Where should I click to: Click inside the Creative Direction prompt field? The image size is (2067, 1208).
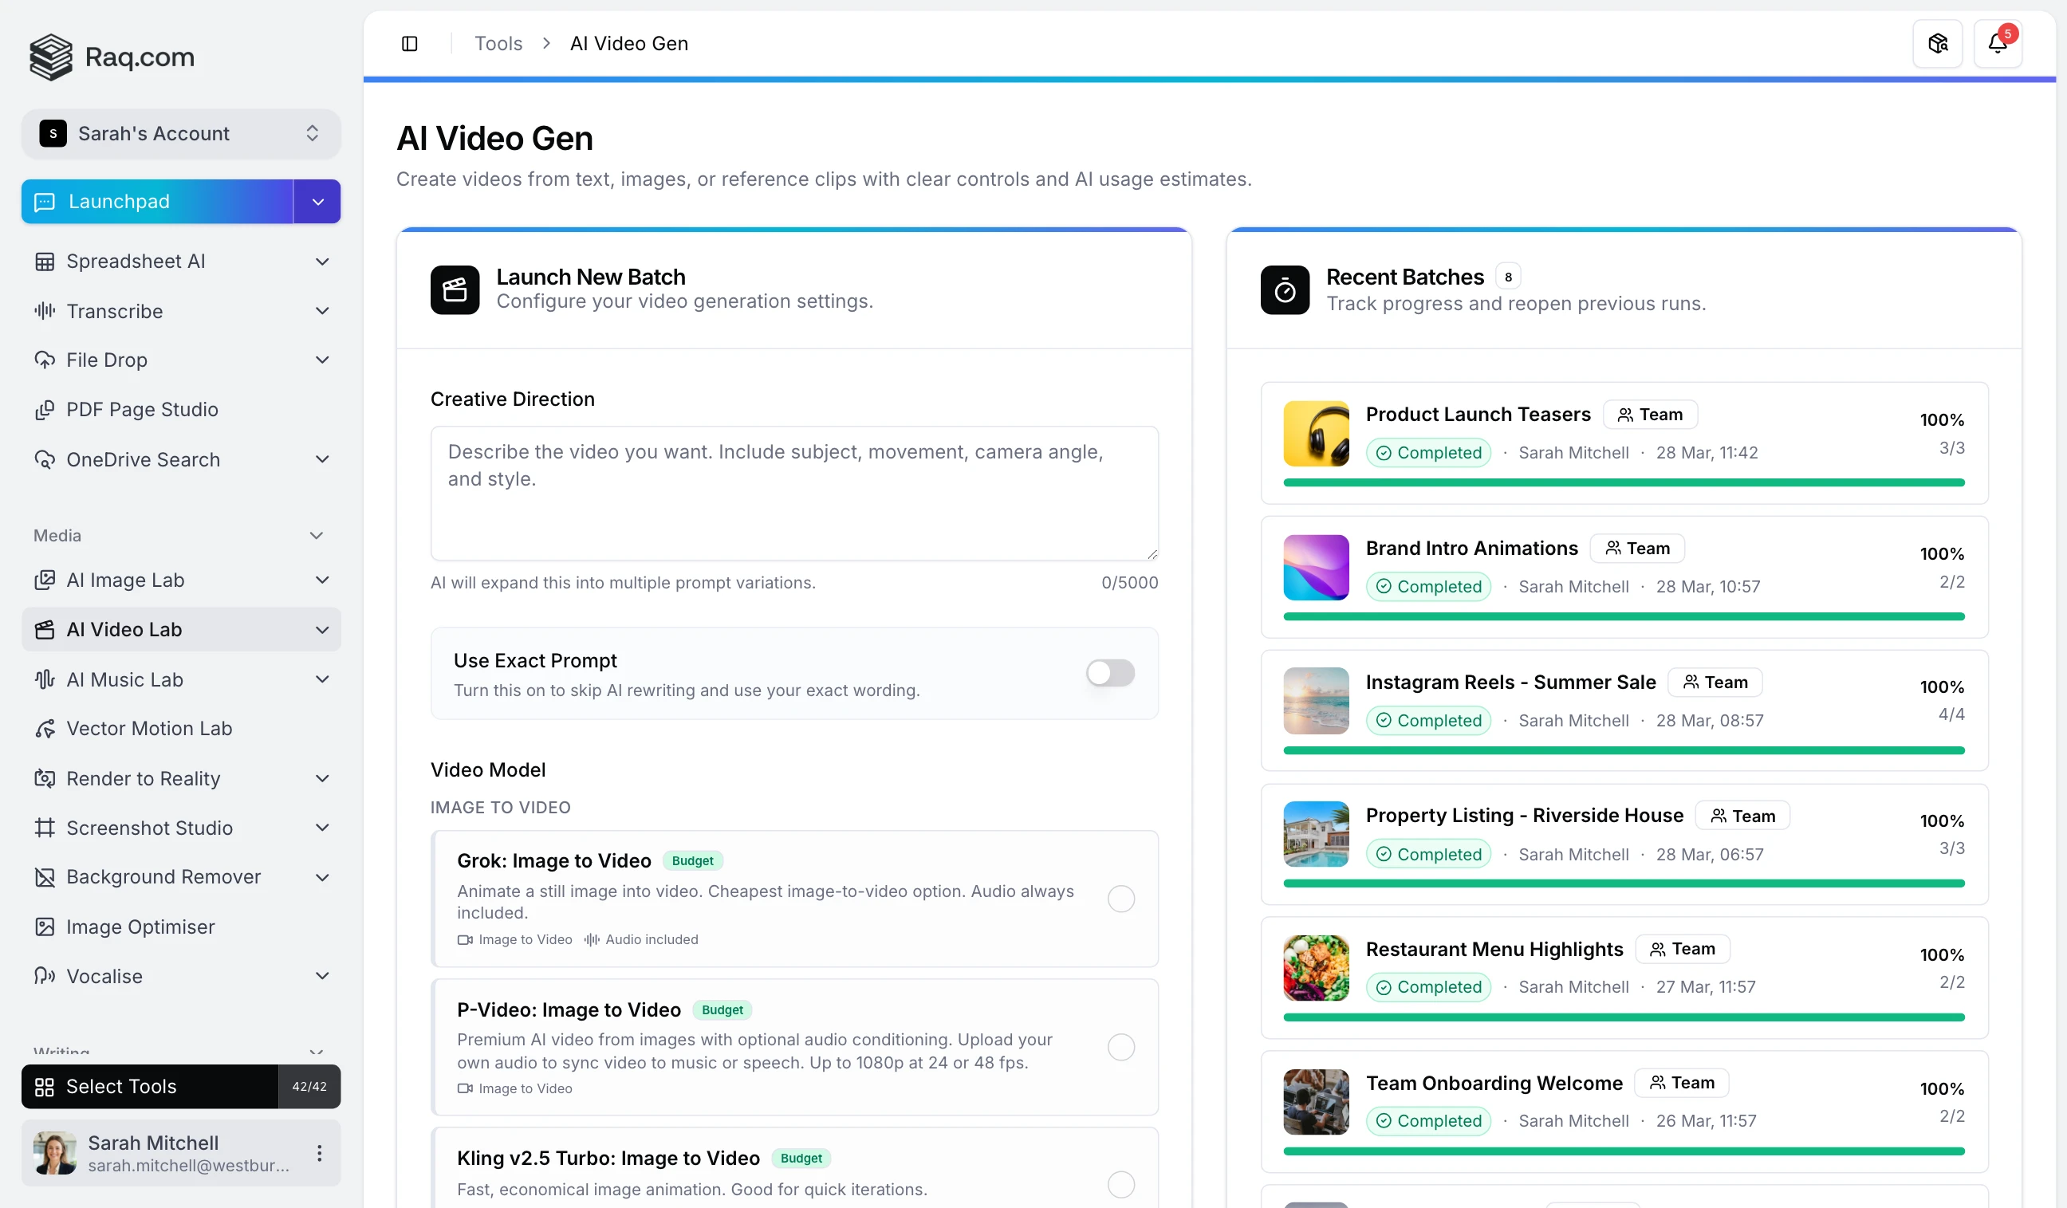793,492
